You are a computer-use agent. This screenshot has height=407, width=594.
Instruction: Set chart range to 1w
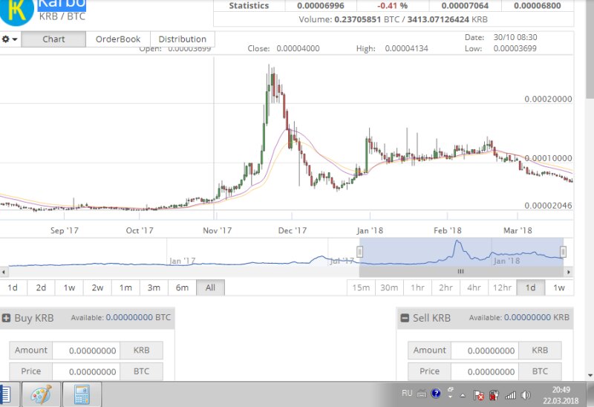click(69, 287)
